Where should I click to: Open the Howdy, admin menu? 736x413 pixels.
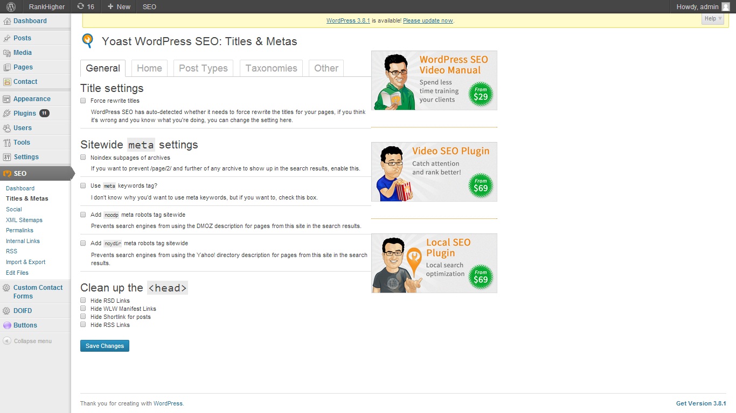[x=703, y=6]
